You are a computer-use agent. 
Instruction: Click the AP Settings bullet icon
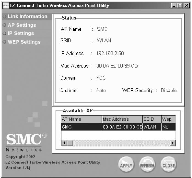4,25
